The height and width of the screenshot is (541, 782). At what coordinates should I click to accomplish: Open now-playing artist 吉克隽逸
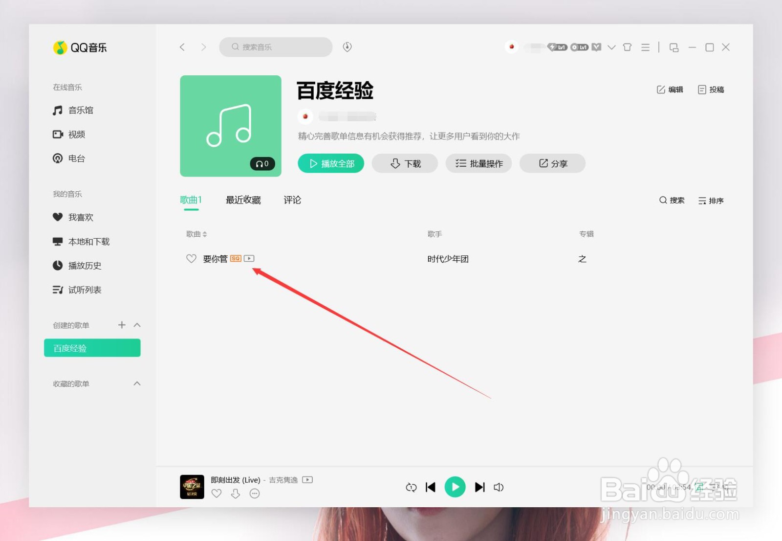click(283, 480)
